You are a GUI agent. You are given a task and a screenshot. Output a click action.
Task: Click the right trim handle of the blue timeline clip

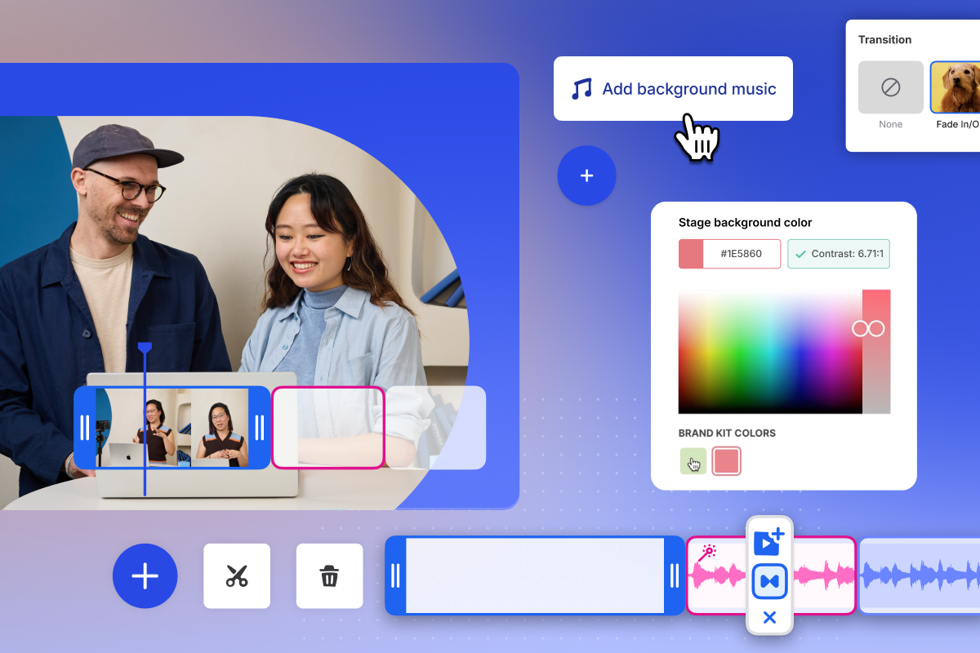point(675,575)
